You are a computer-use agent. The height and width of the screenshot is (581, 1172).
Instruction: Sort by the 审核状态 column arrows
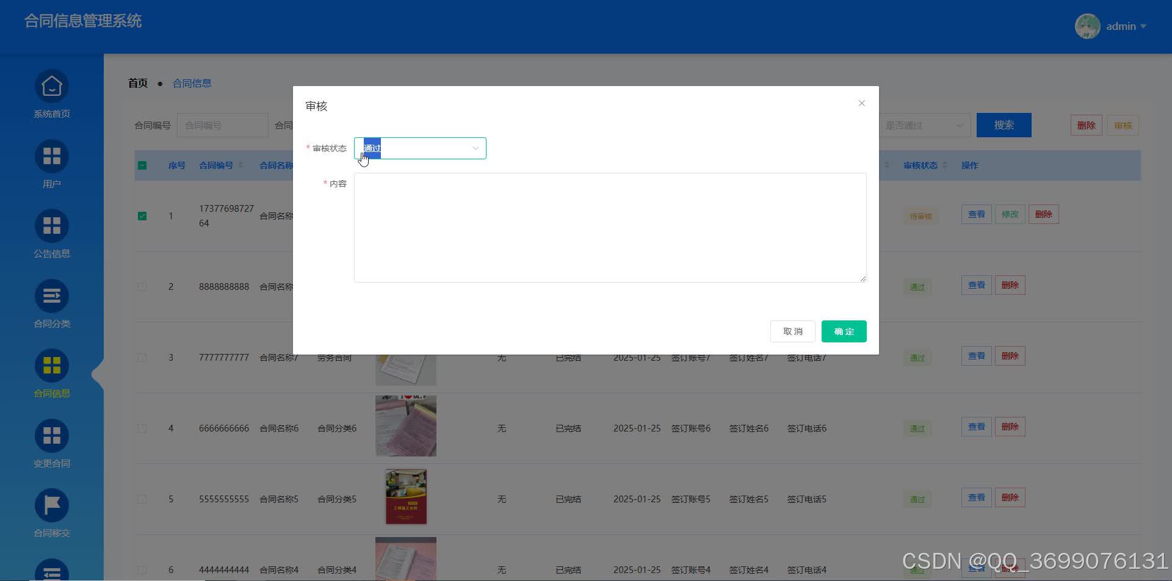click(945, 165)
